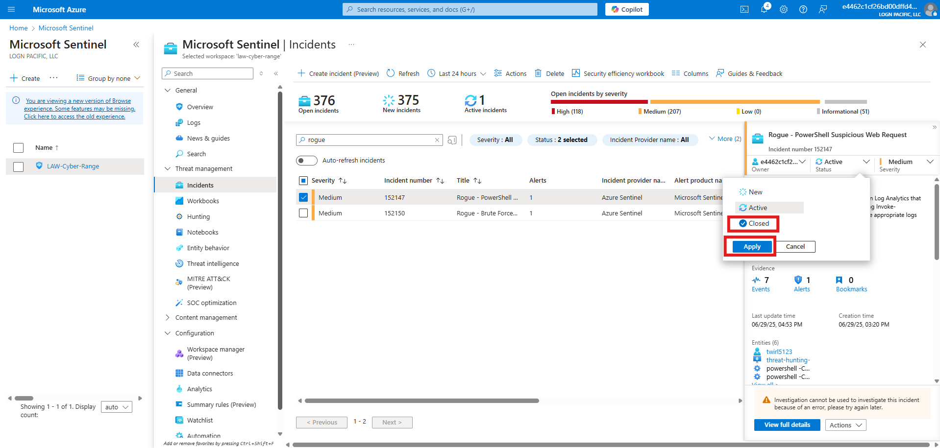Screen dimensions: 940x448
Task: Click Create in the workspace pane
Action: (25, 78)
